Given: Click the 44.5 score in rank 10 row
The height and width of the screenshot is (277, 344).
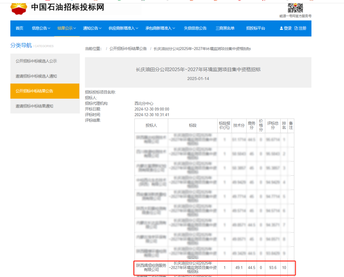Looking at the screenshot, I should click(x=252, y=268).
